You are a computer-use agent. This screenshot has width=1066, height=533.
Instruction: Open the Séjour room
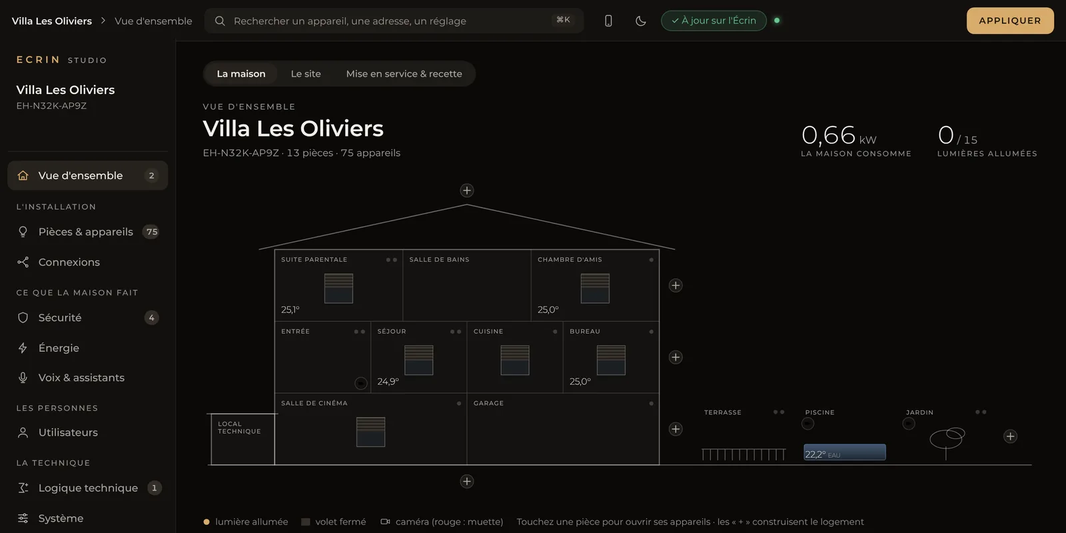pyautogui.click(x=419, y=357)
